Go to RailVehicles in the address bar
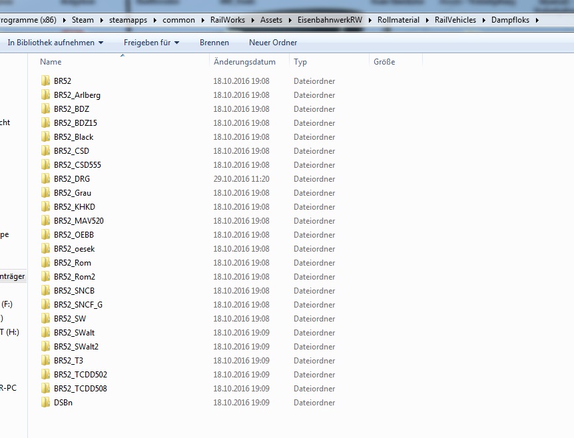The width and height of the screenshot is (574, 438). pos(455,20)
